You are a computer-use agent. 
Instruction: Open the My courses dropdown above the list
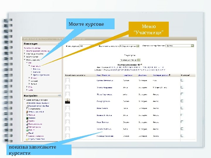tap(86, 46)
